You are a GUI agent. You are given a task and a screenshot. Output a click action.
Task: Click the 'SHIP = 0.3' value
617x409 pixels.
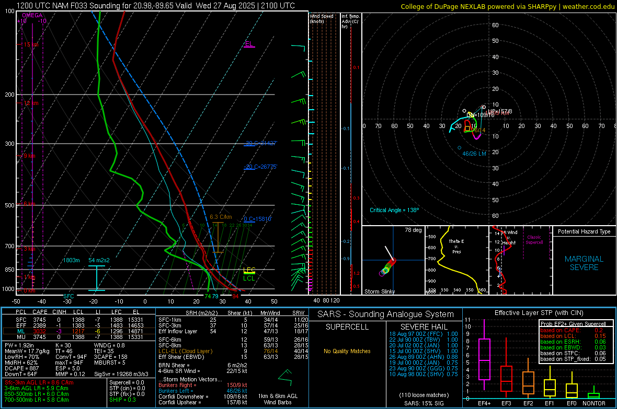[122, 400]
